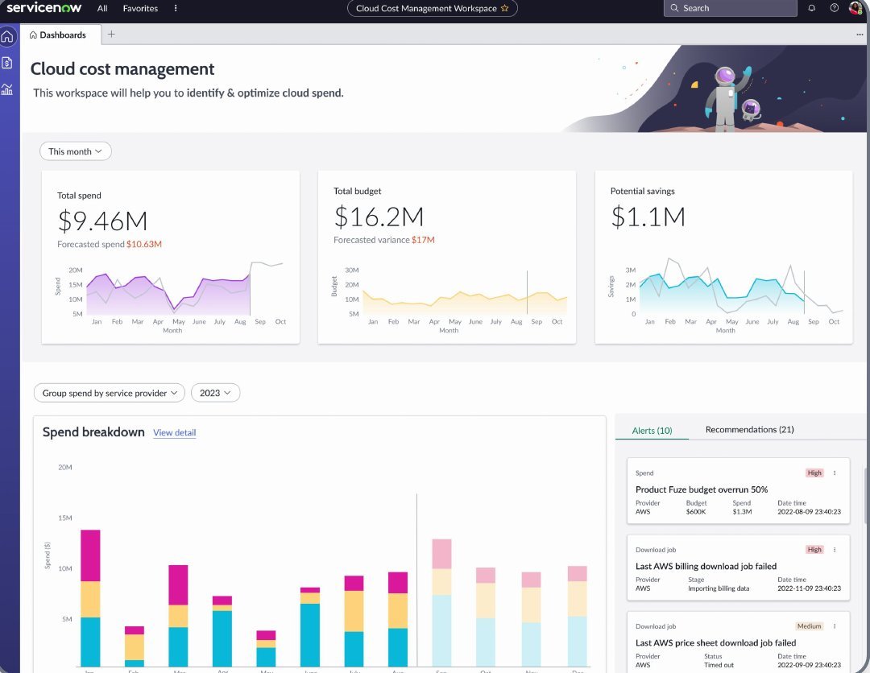Click the 2022-08-09 23:40:23 date time

pos(809,512)
